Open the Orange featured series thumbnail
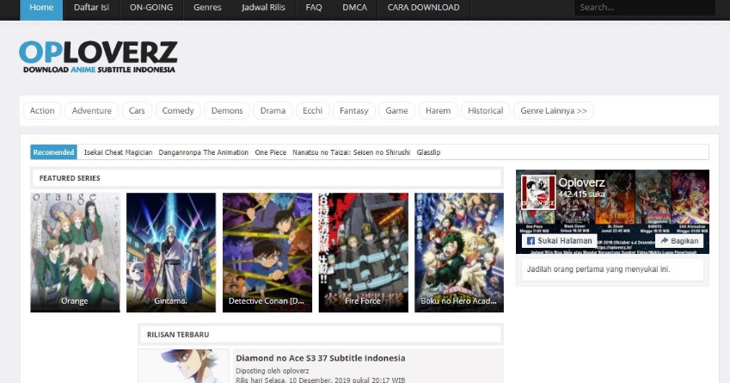The width and height of the screenshot is (730, 383). click(x=75, y=251)
